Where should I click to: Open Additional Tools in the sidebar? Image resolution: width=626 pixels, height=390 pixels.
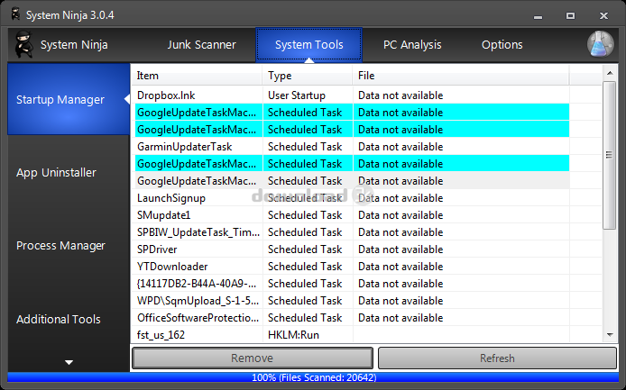[59, 320]
